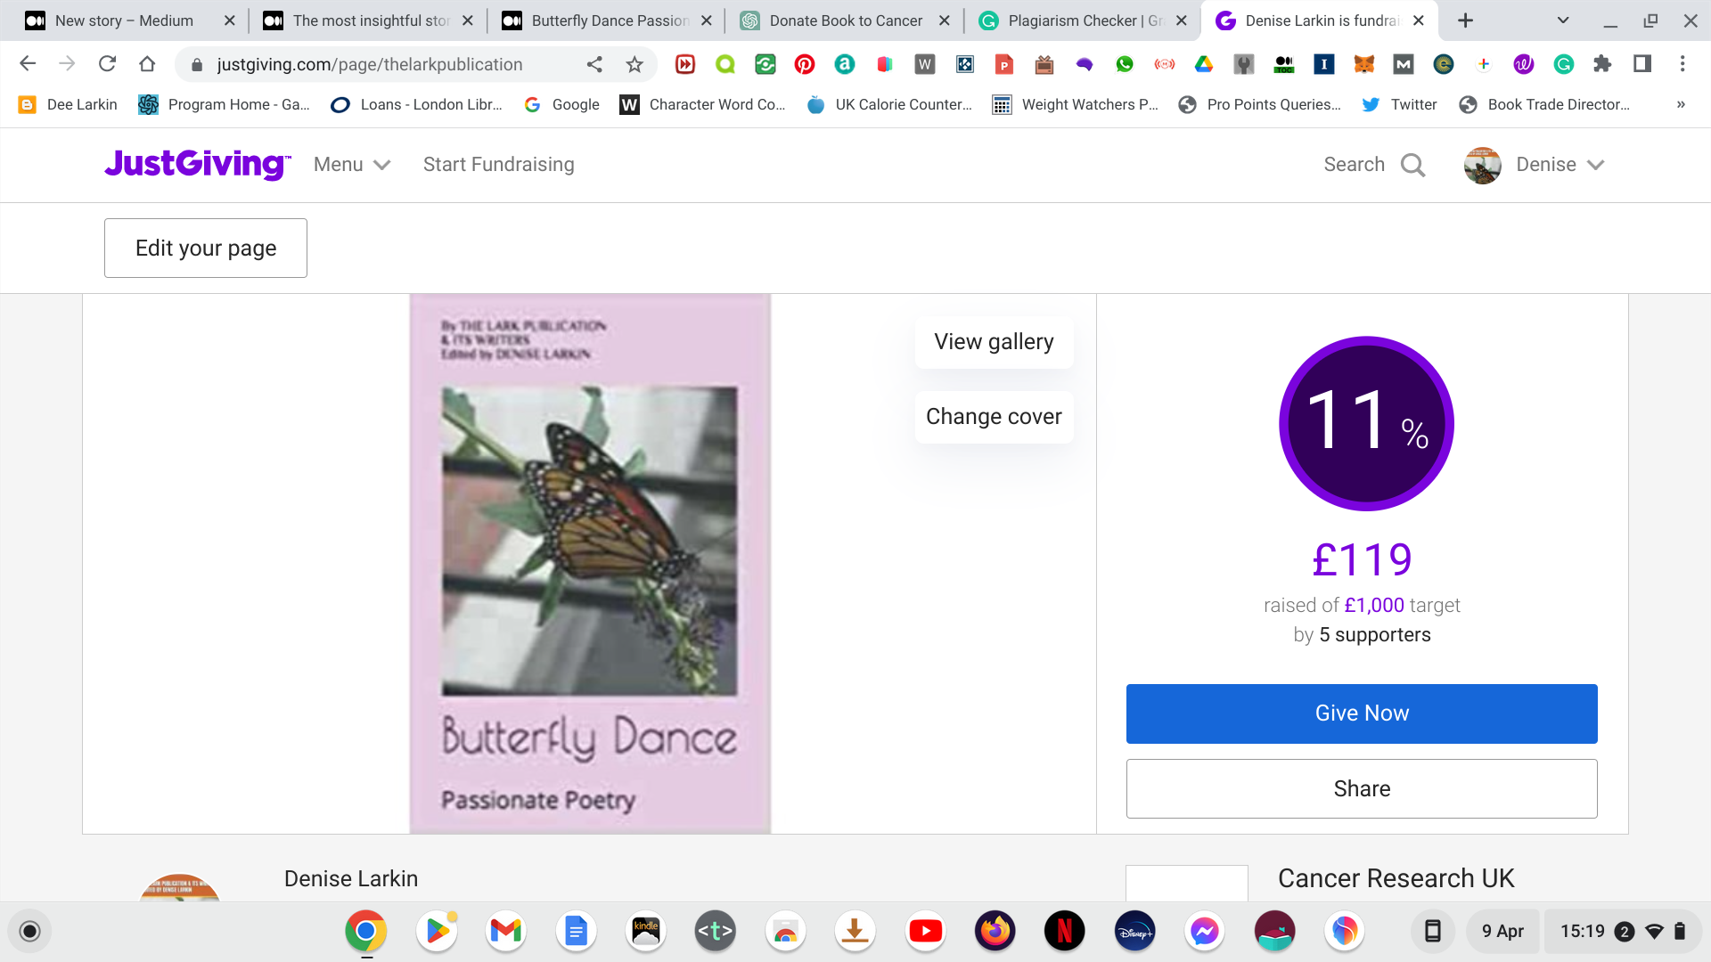Click Start Fundraising link
This screenshot has height=962, width=1711.
(498, 165)
